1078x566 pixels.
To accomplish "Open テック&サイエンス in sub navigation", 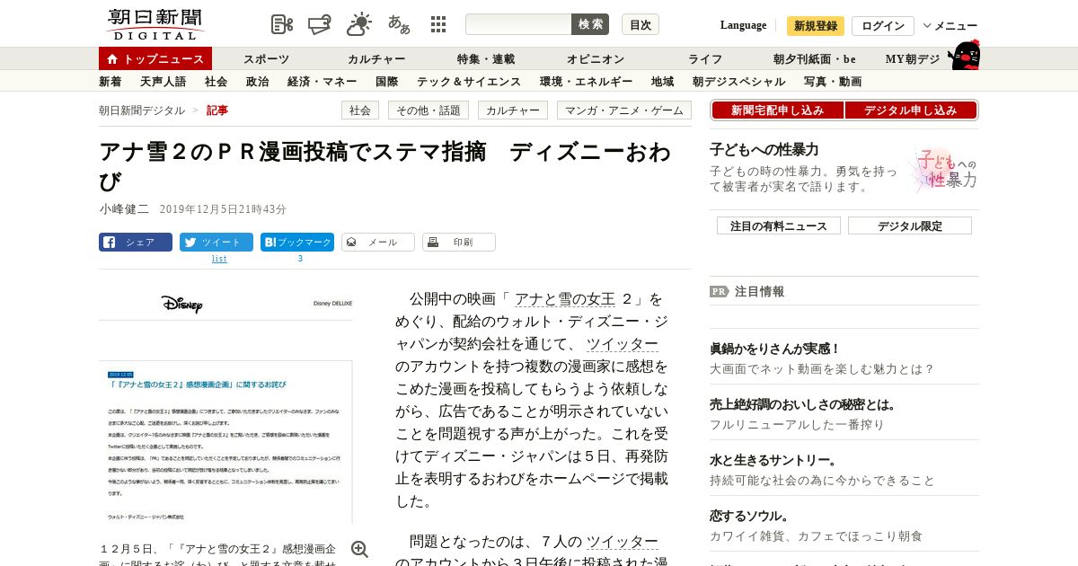I will tap(469, 82).
